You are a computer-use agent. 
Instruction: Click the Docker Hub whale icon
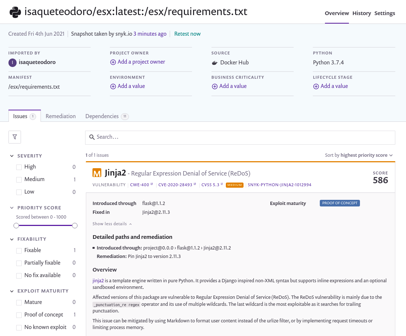pos(214,63)
